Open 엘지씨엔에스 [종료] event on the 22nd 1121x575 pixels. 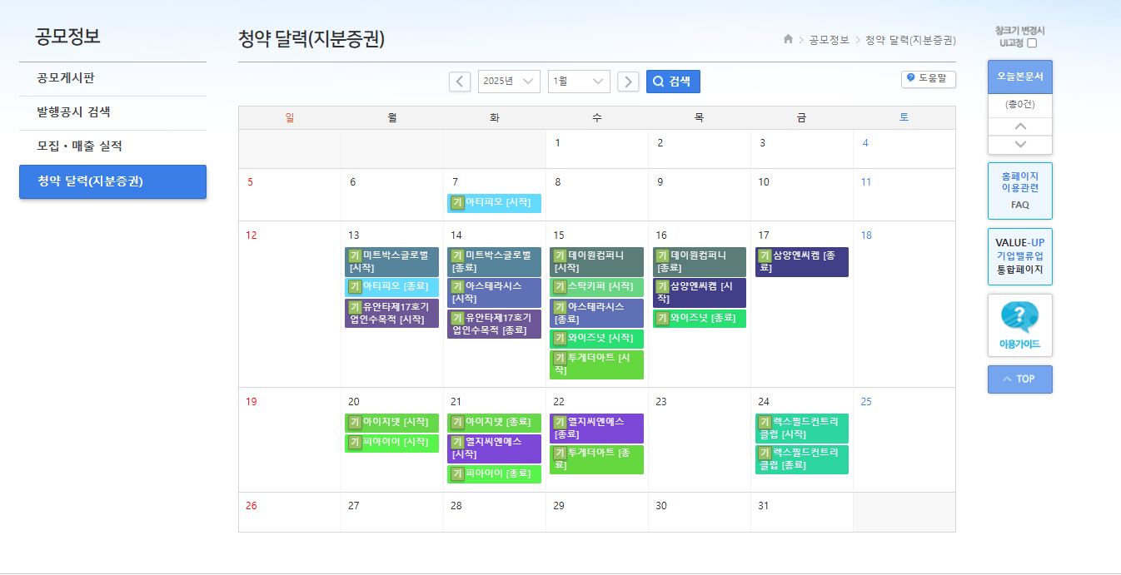click(596, 429)
